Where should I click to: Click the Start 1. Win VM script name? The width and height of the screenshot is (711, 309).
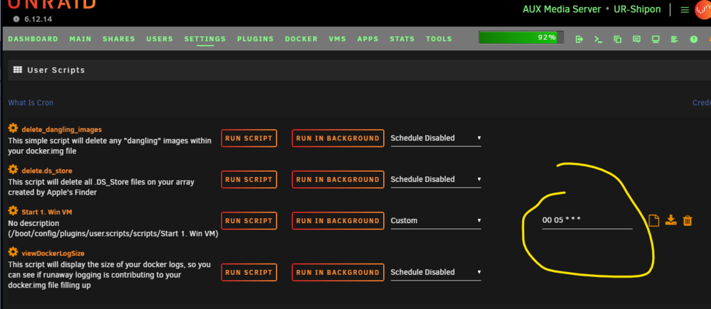(47, 212)
